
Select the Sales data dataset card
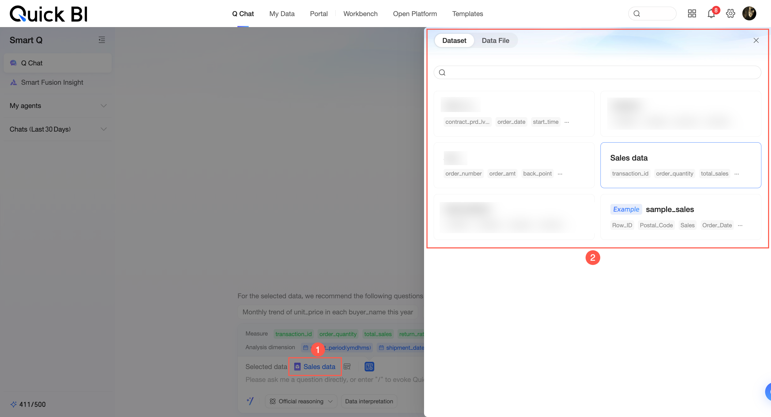(x=680, y=165)
